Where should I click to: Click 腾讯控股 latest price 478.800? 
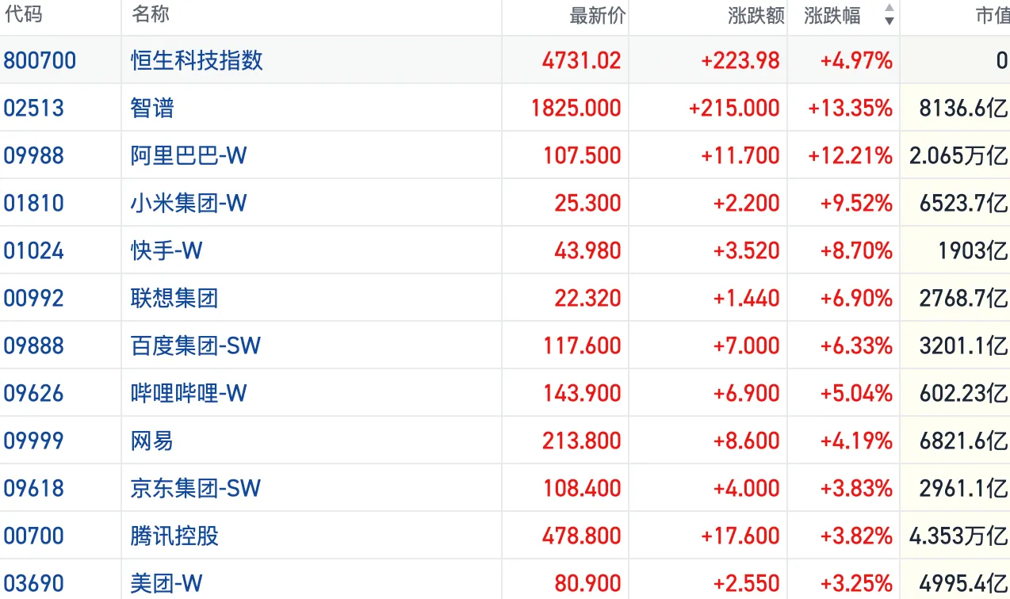click(x=582, y=536)
